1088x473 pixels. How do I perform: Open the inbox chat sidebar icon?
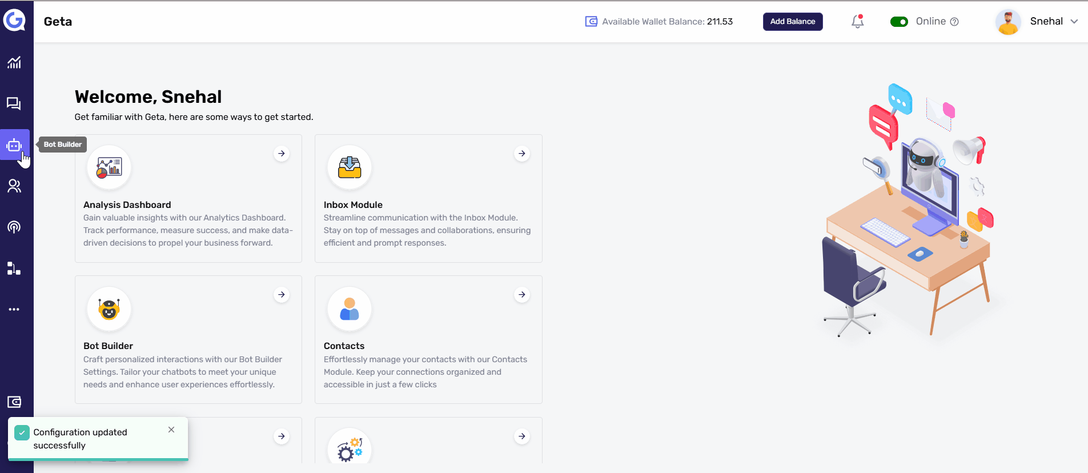(x=14, y=103)
